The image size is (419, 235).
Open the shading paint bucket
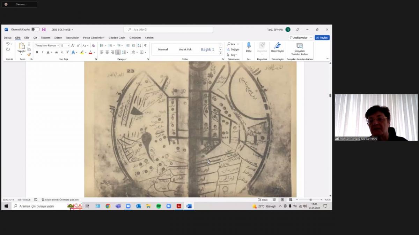pyautogui.click(x=134, y=52)
